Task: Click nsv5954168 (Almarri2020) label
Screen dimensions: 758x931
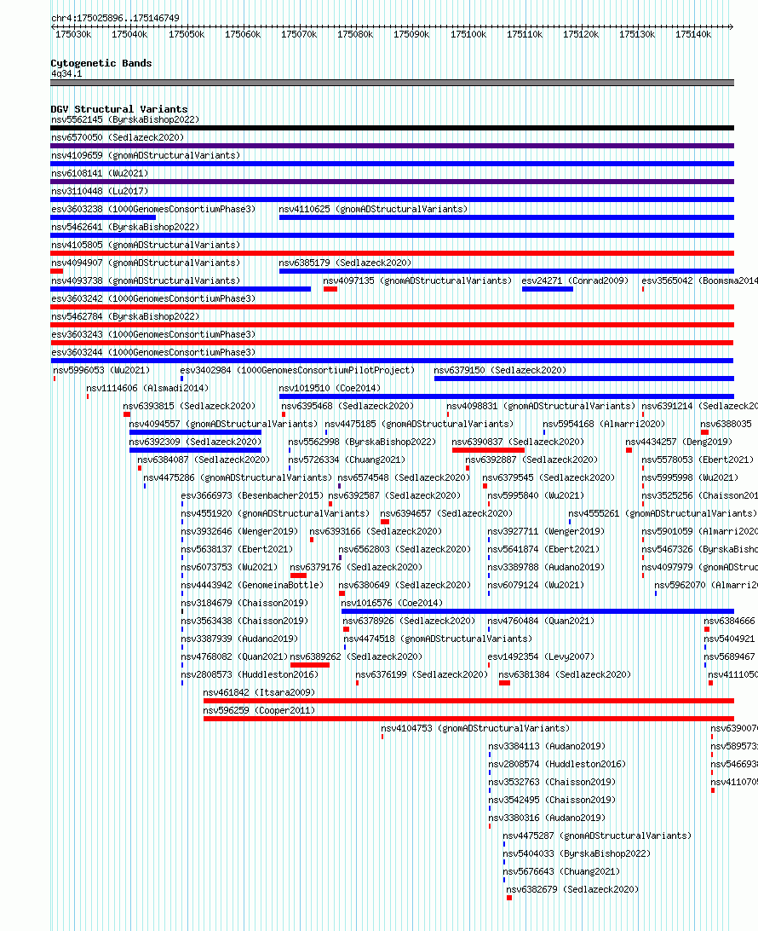Action: coord(604,424)
